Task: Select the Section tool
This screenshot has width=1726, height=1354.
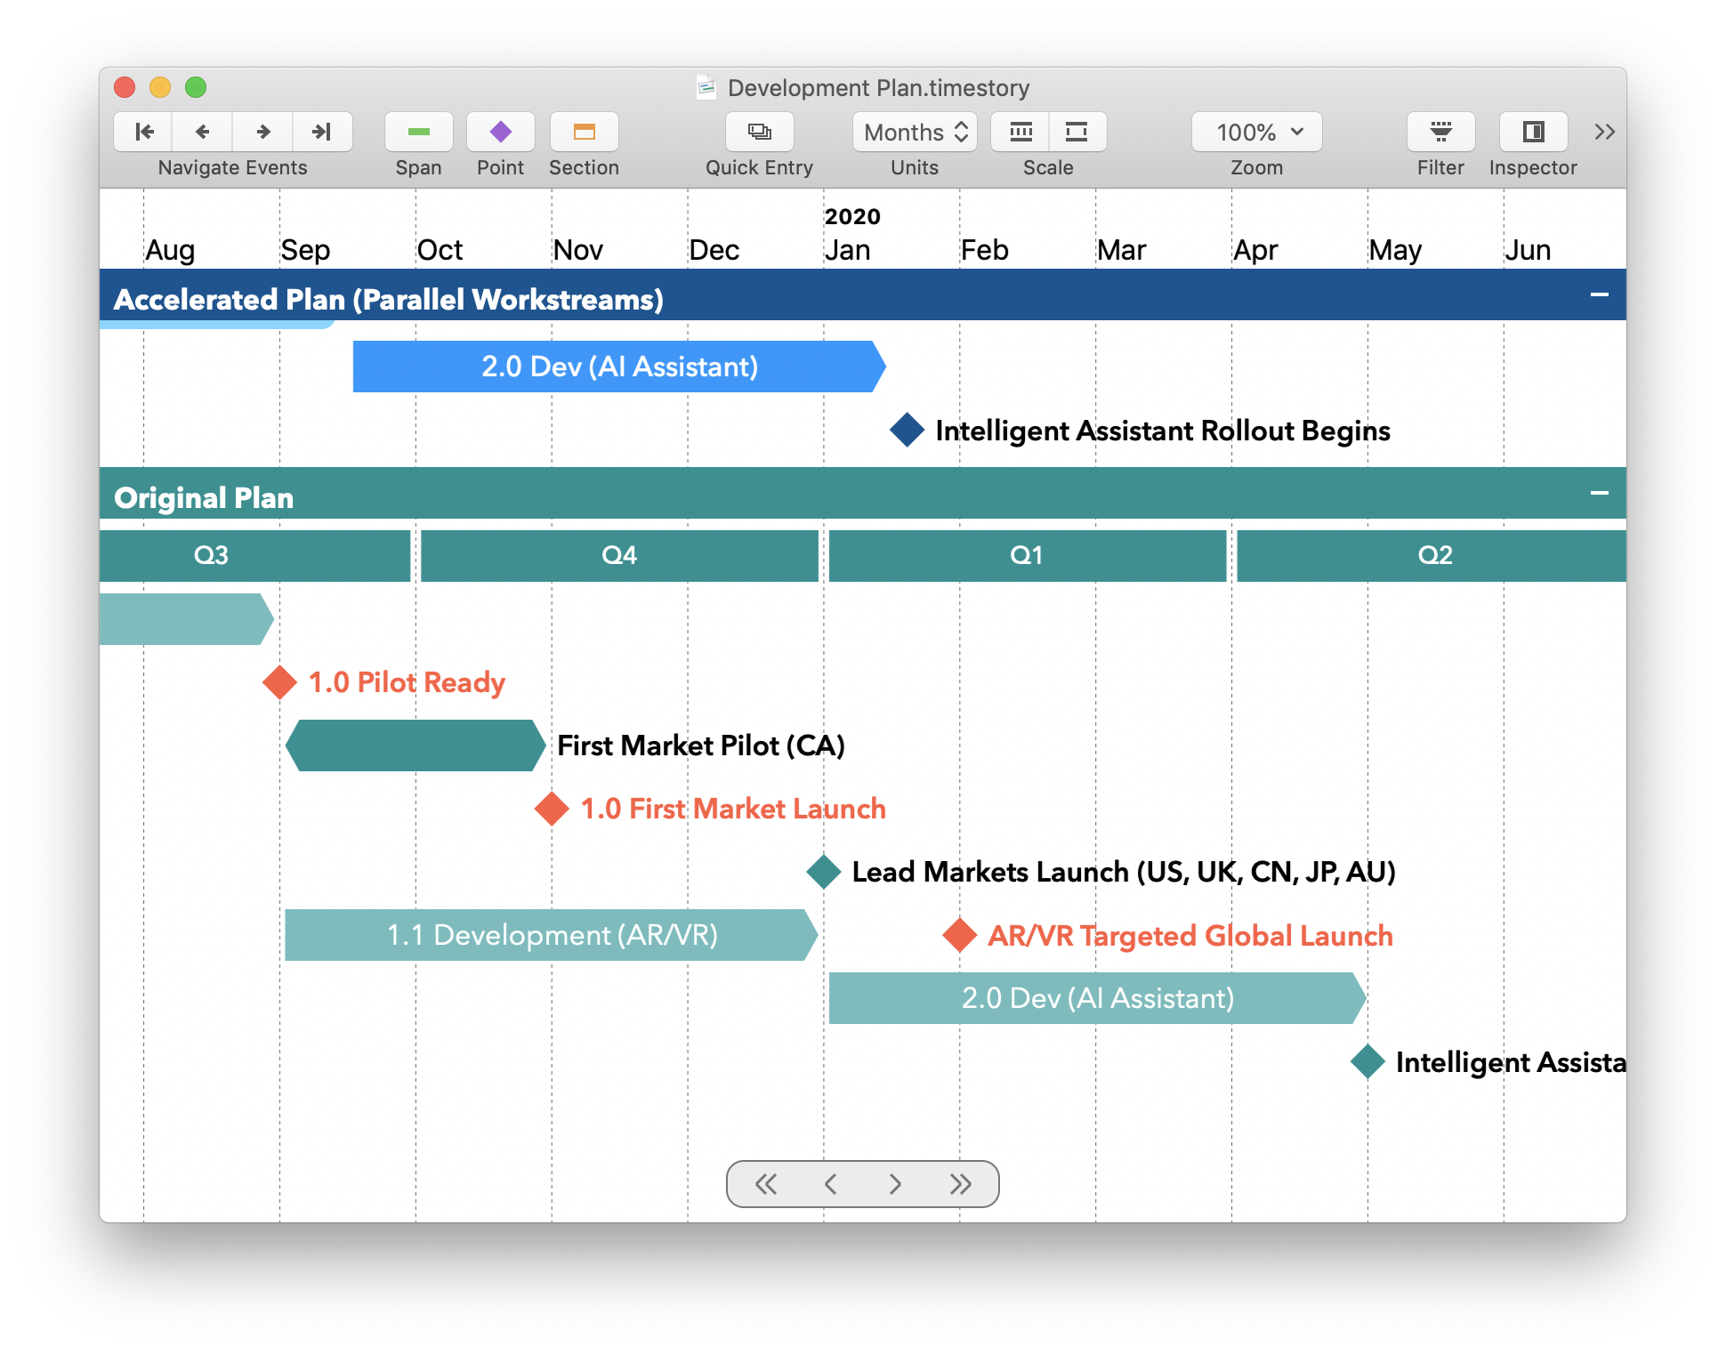Action: click(x=584, y=131)
